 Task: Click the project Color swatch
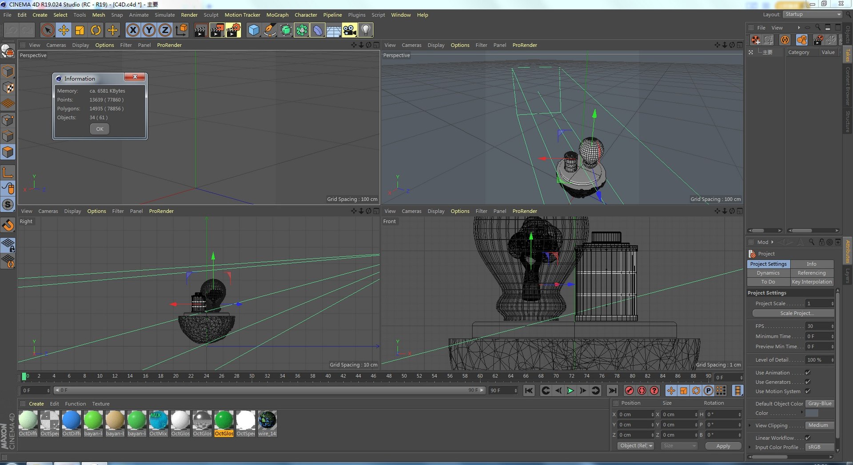812,413
